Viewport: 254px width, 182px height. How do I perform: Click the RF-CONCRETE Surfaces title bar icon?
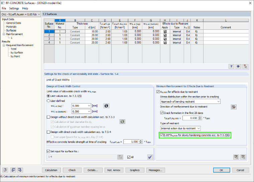pos(3,3)
